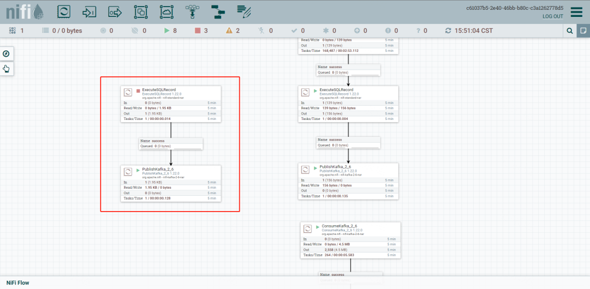
Task: Click the up-to-date versioned checkmark icon
Action: [294, 31]
